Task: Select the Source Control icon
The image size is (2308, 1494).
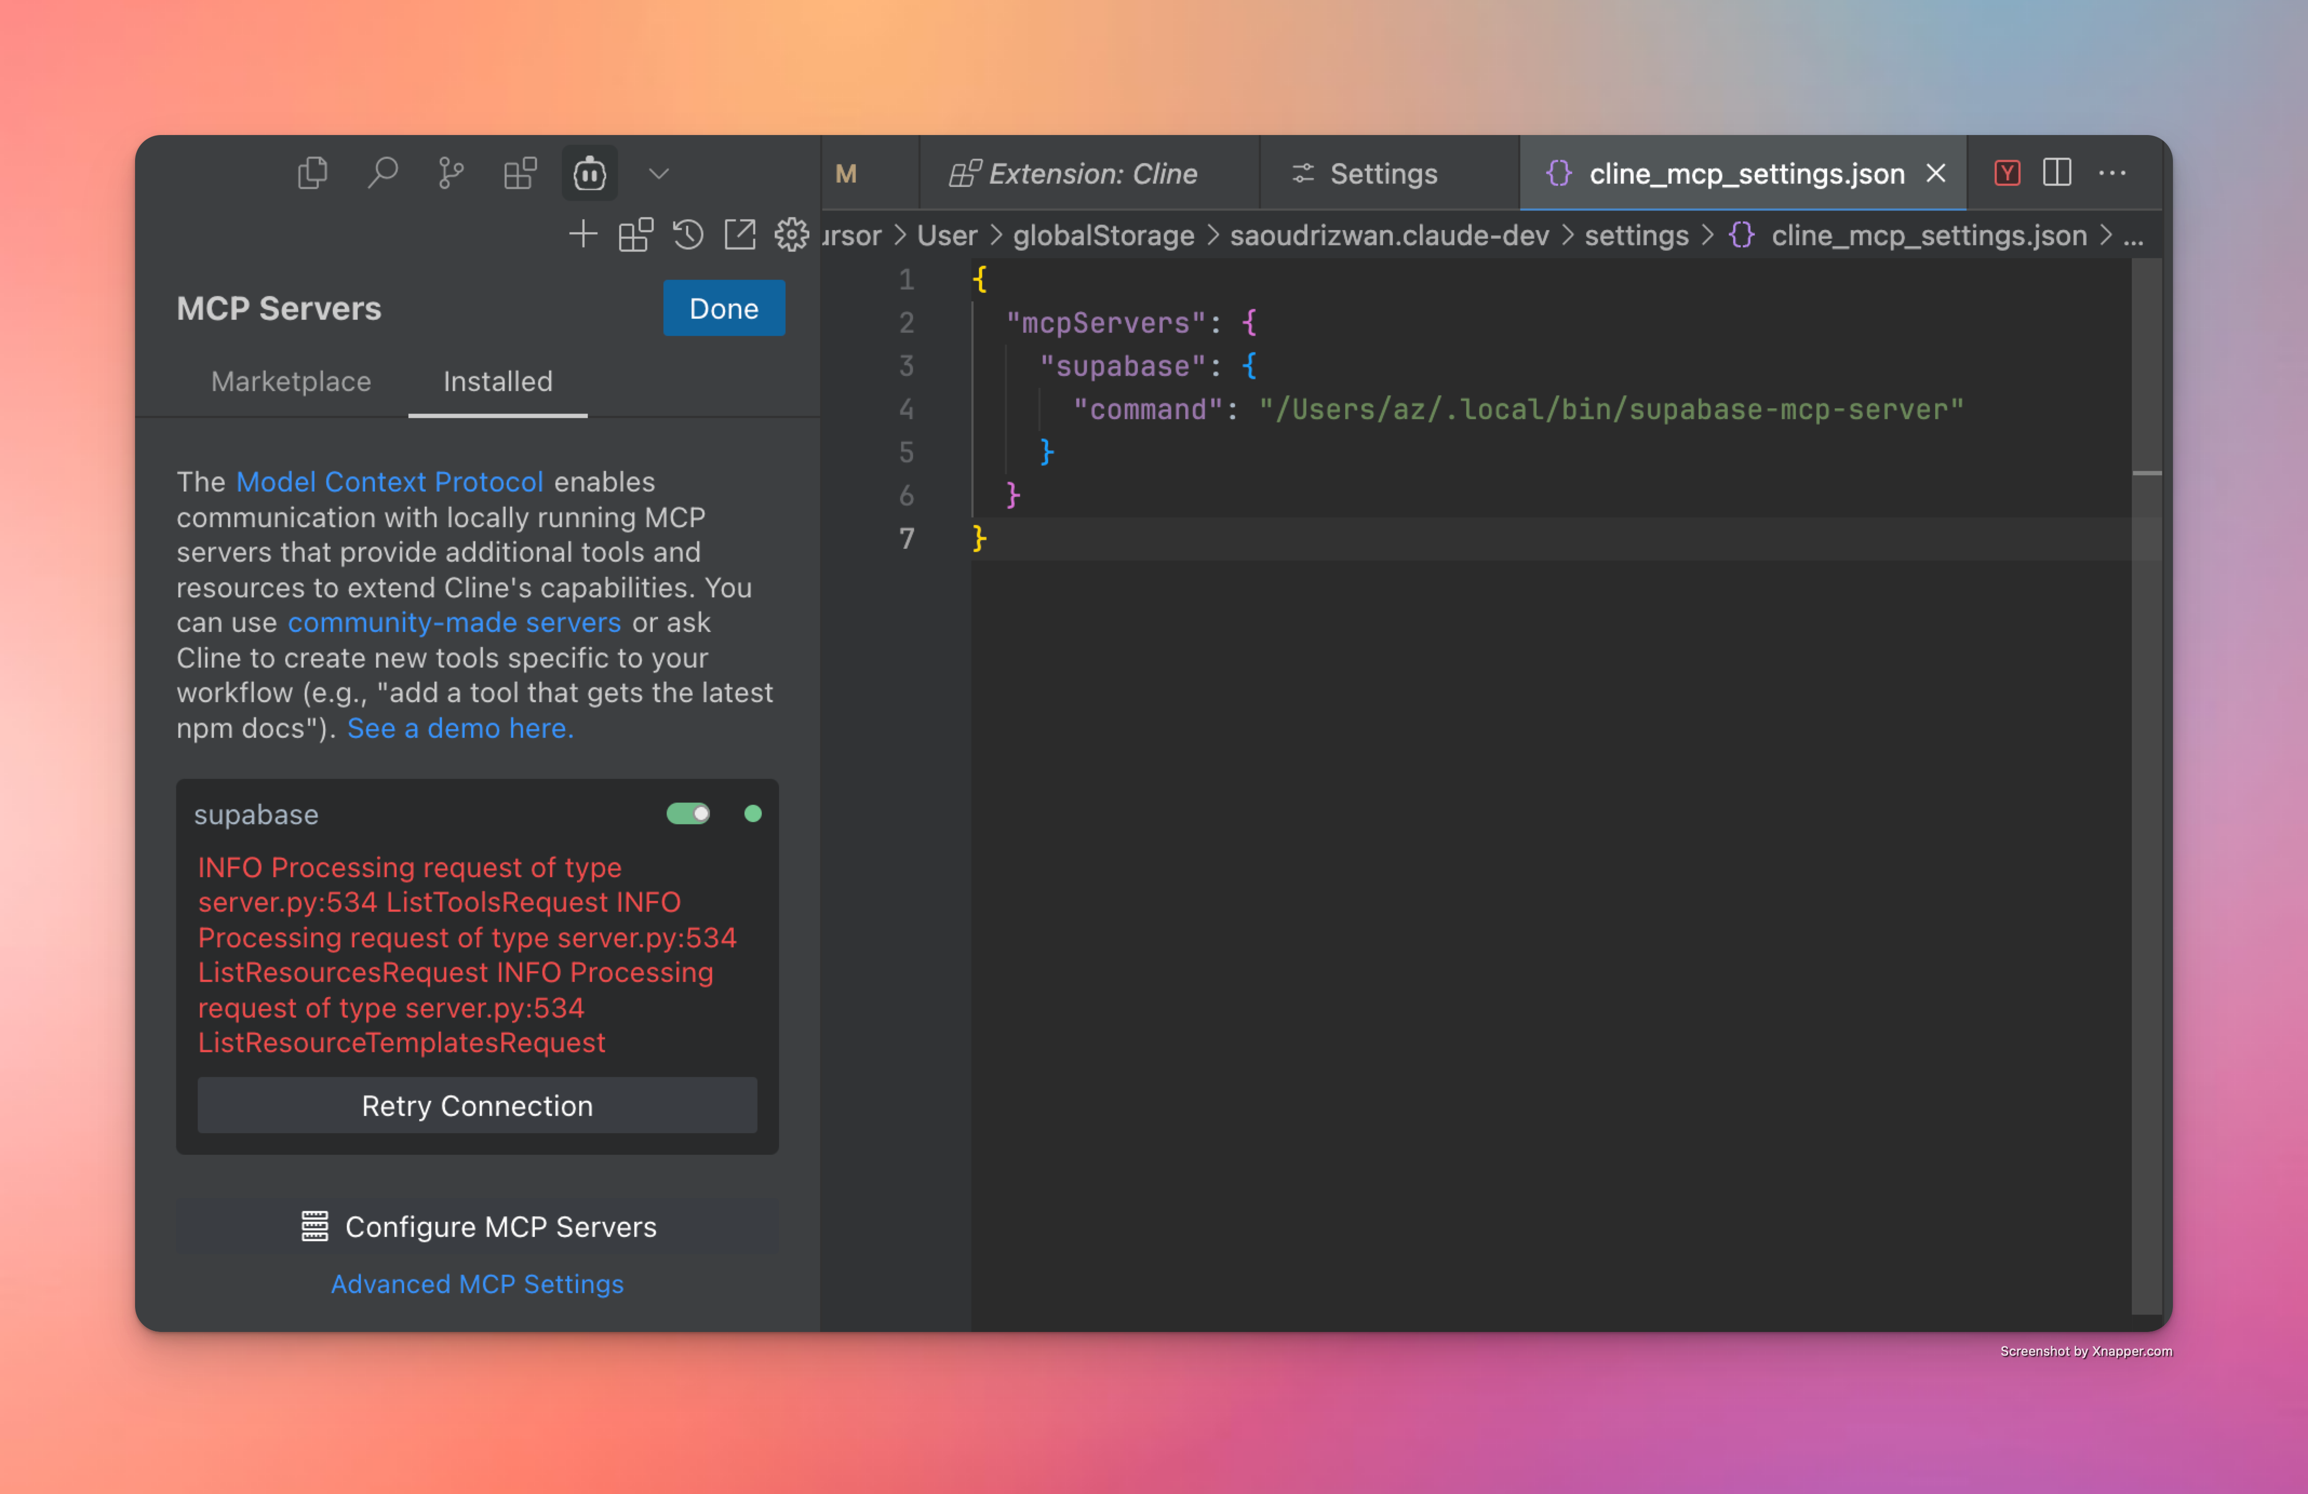Action: (x=450, y=172)
